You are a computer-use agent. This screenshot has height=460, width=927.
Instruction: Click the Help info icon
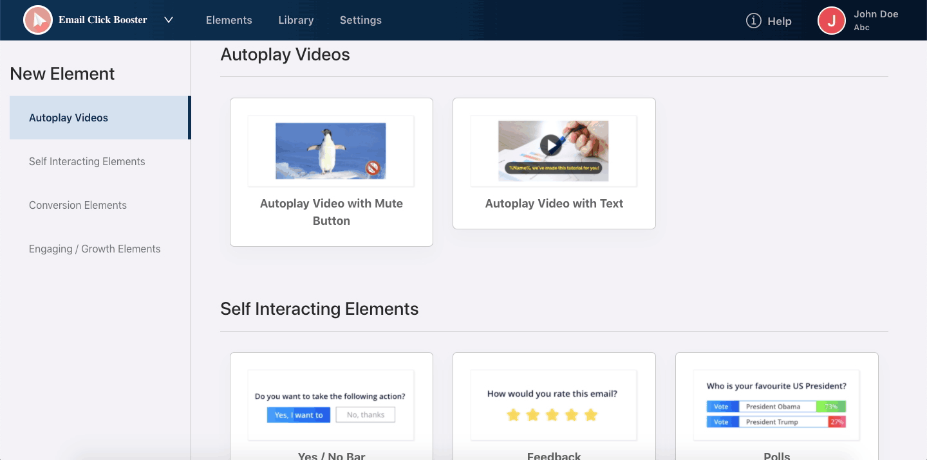point(753,21)
